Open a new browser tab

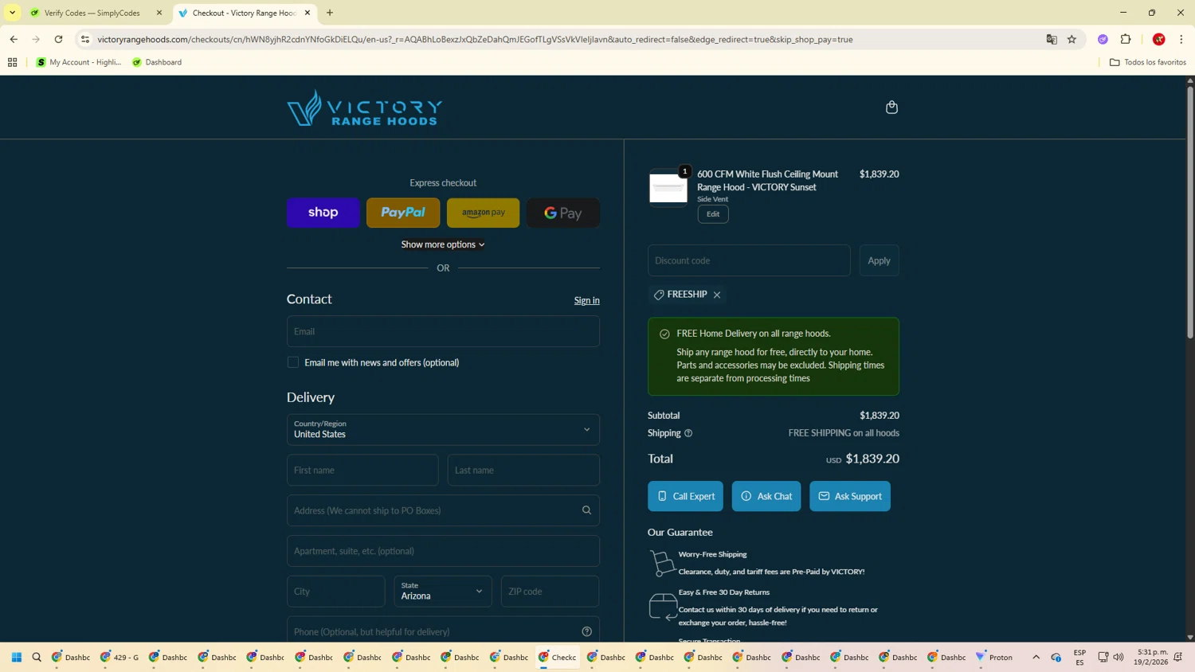(330, 13)
